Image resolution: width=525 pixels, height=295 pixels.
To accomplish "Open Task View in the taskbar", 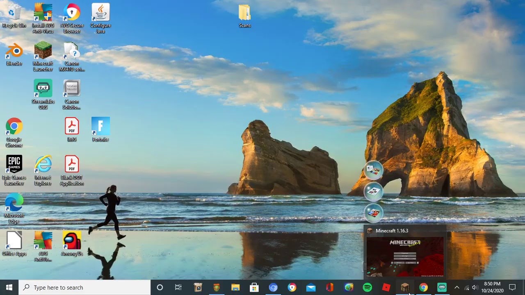I will click(x=178, y=288).
